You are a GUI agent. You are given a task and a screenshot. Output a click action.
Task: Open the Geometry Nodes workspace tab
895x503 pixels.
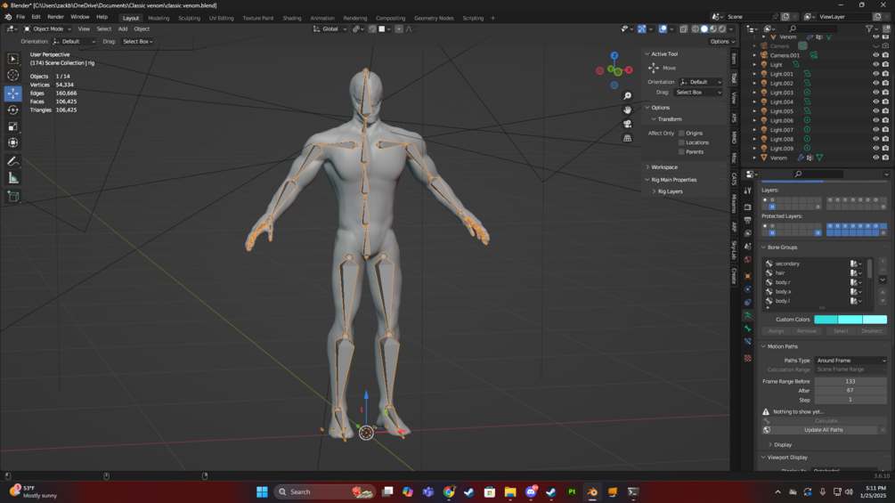(x=434, y=18)
